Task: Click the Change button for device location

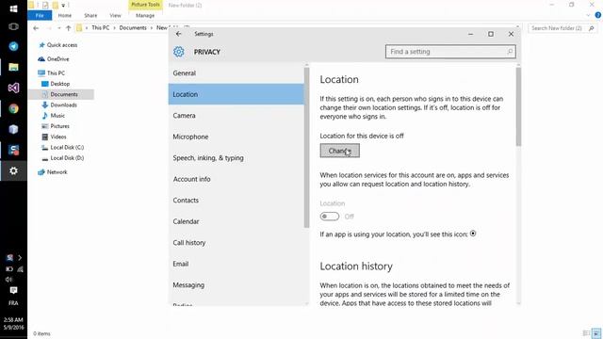Action: [339, 151]
